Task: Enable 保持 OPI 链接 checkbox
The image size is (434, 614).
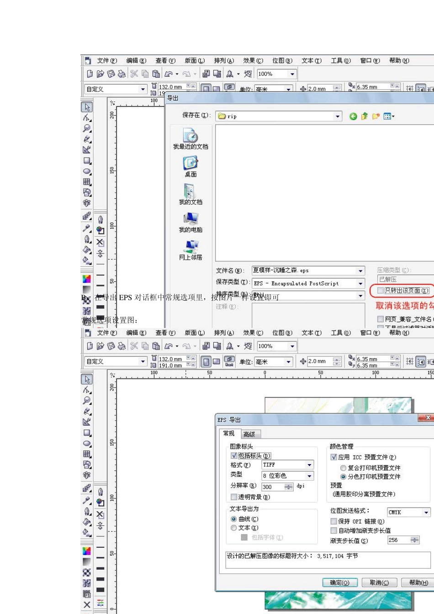Action: click(334, 521)
